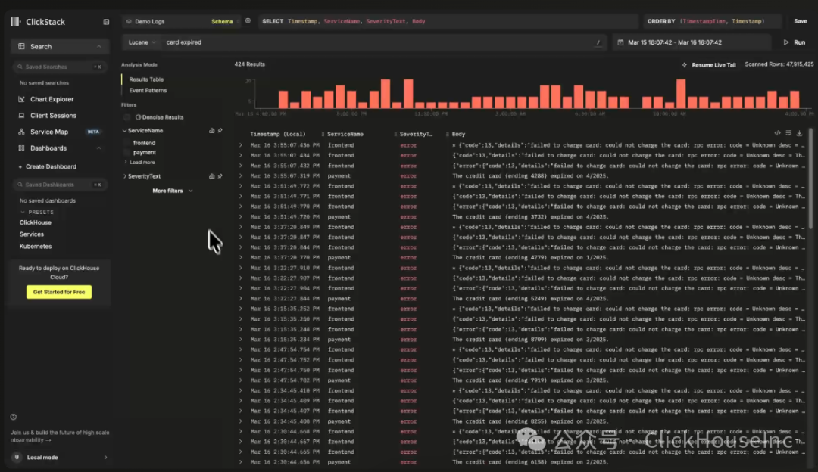The width and height of the screenshot is (818, 472).
Task: Switch to Event Patterns mode
Action: point(148,91)
